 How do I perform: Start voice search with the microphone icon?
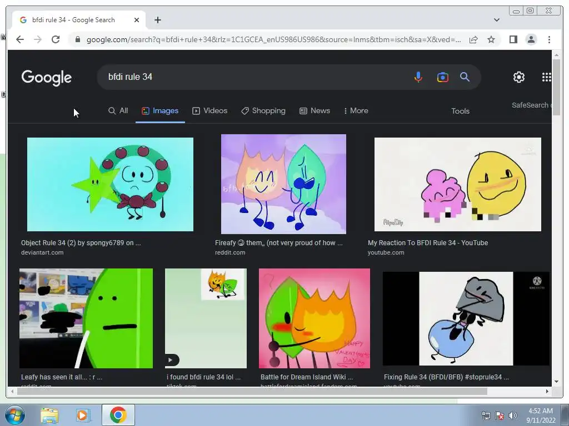tap(418, 77)
